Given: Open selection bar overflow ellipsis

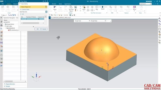Looking at the screenshot, I should click(108, 21).
